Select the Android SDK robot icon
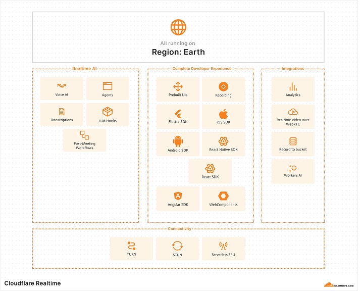 tap(178, 141)
